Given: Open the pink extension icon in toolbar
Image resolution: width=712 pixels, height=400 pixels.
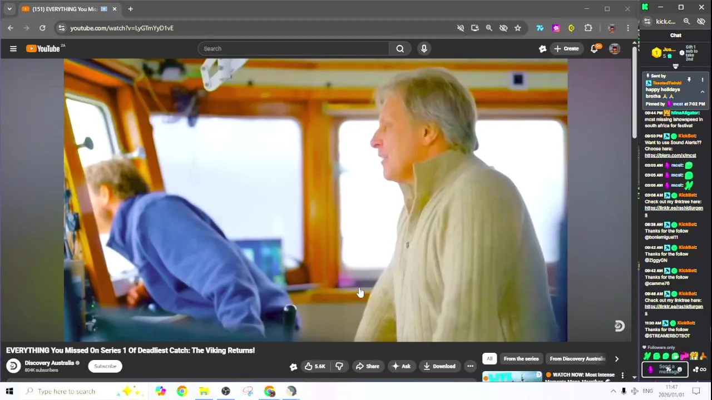Looking at the screenshot, I should (x=556, y=28).
